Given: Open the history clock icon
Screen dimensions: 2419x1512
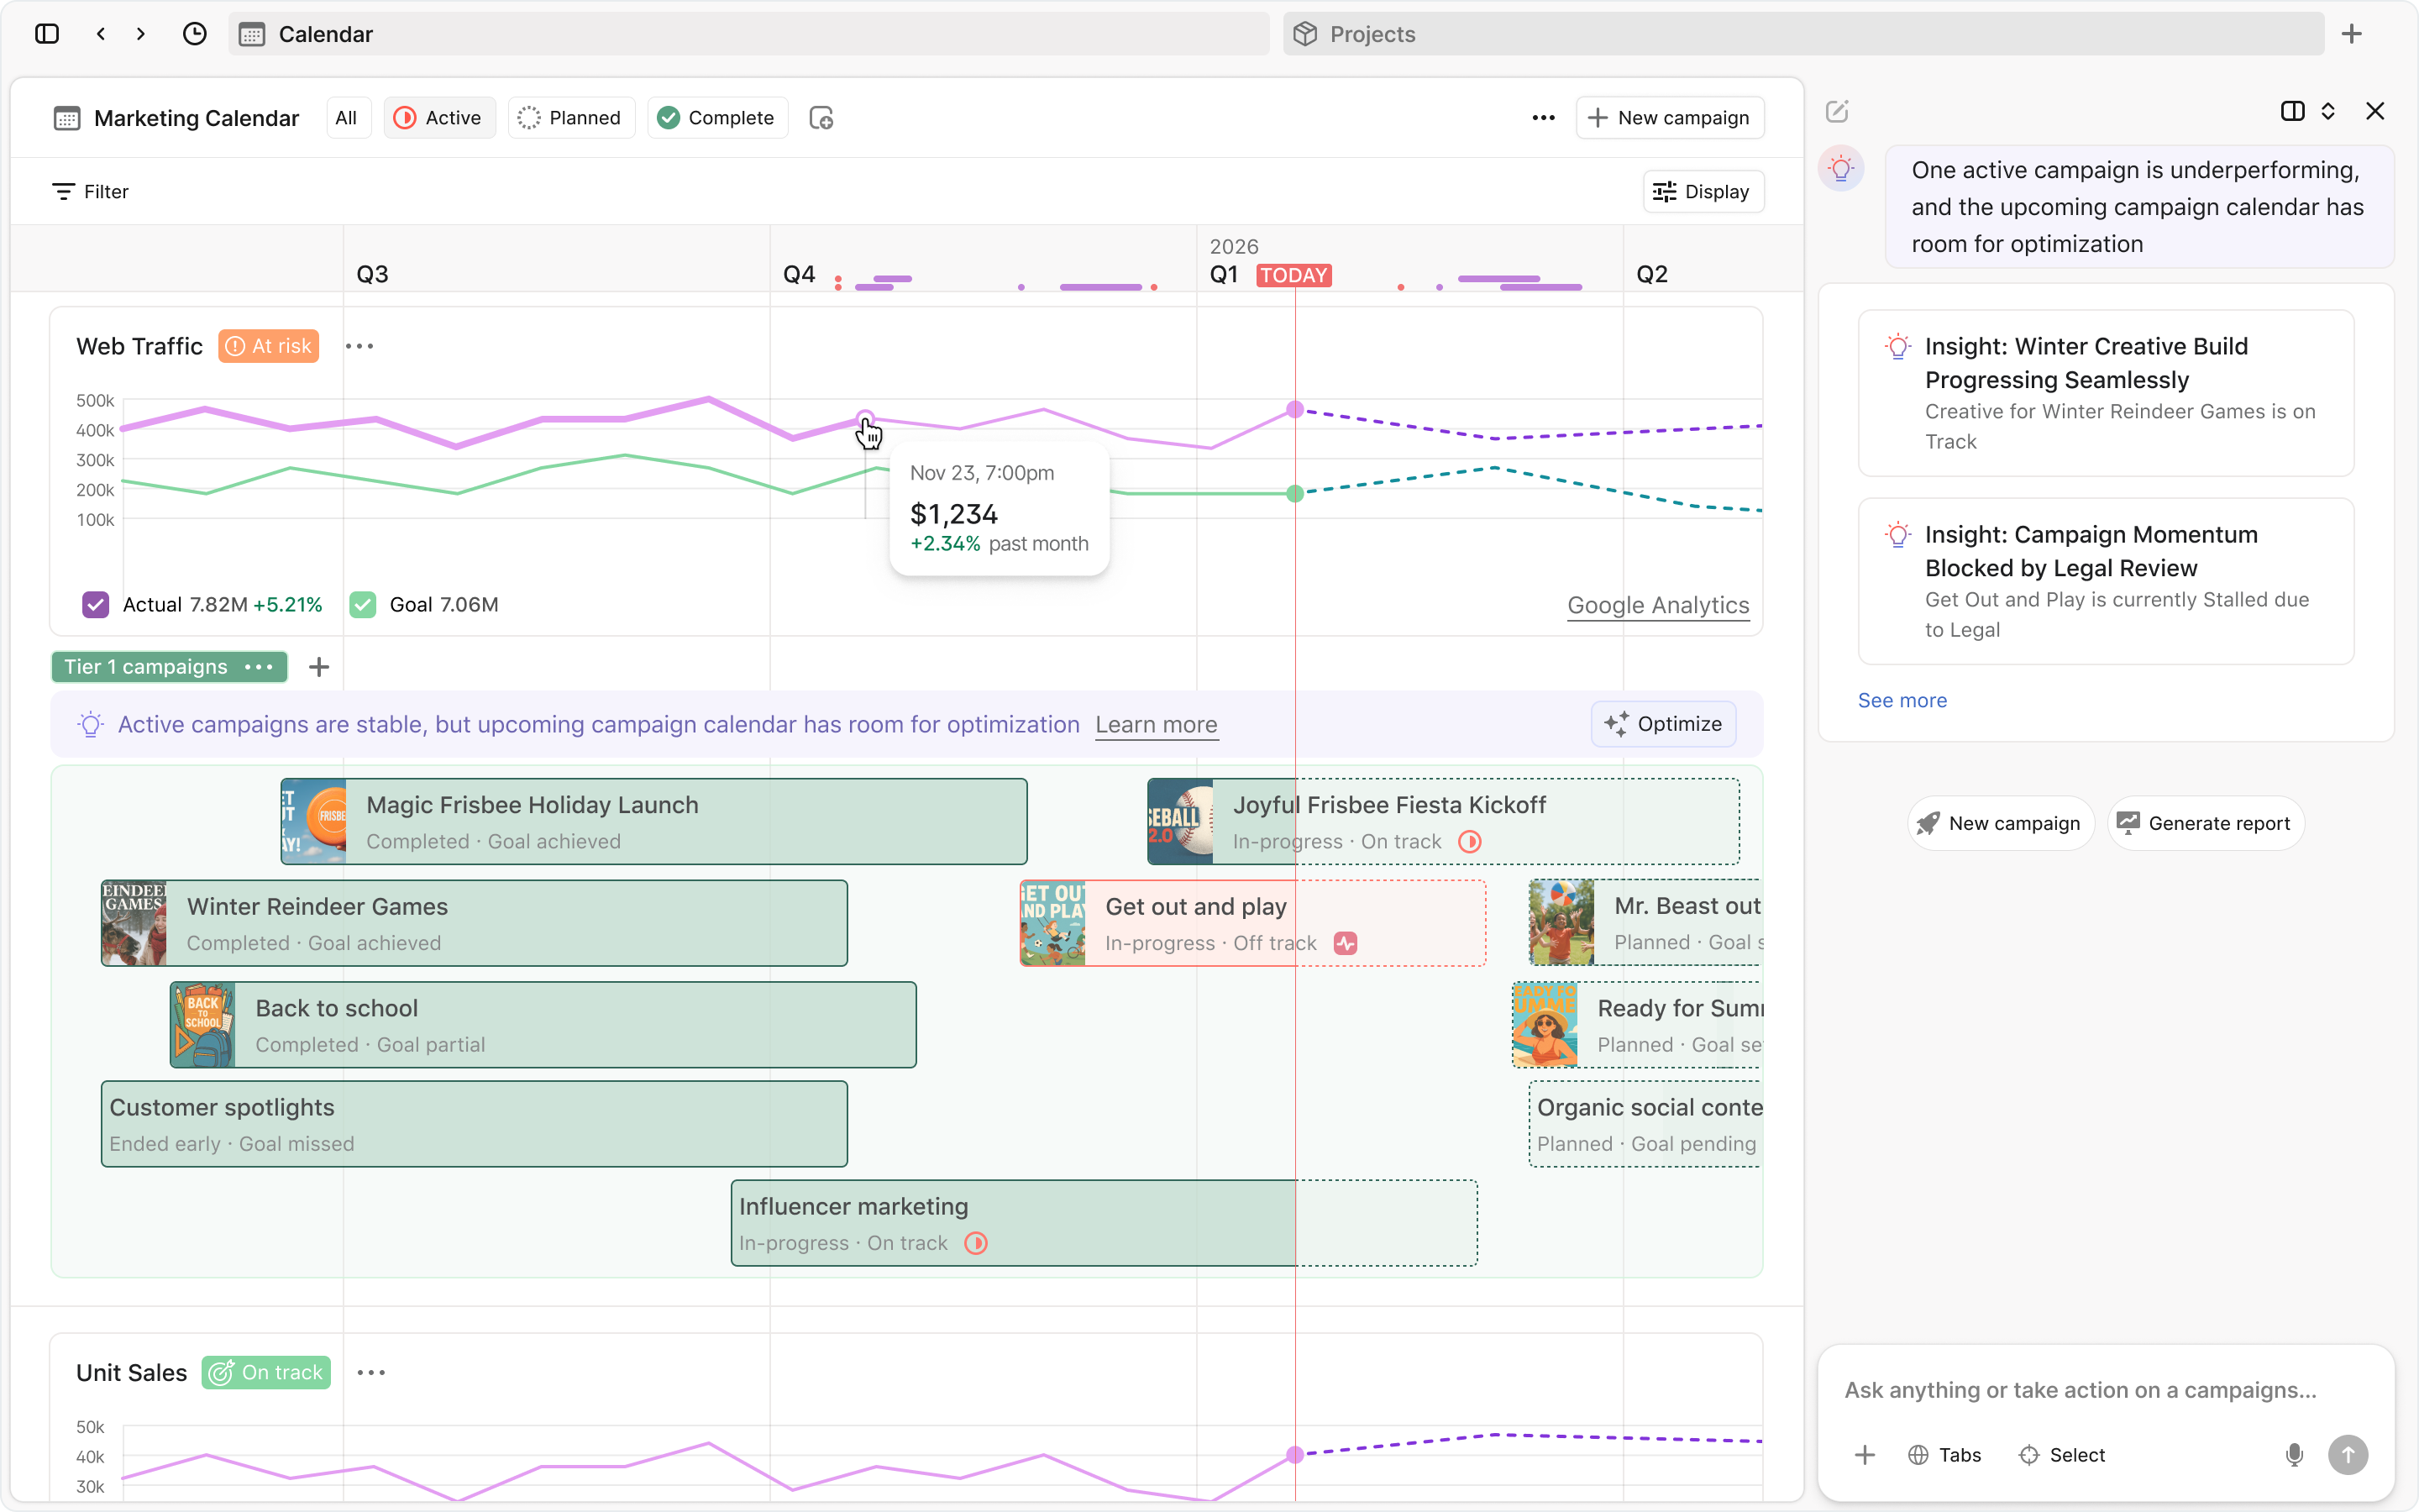Looking at the screenshot, I should (x=195, y=34).
